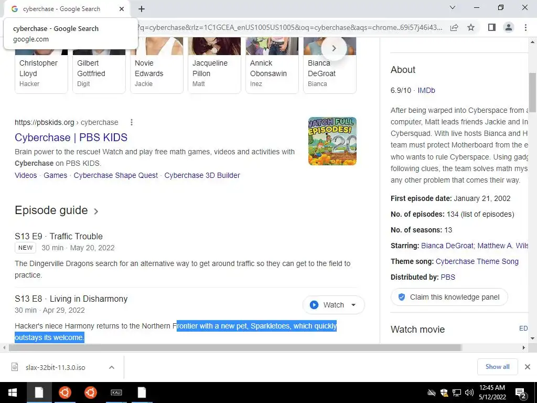Click Show all downloads
Image resolution: width=537 pixels, height=403 pixels.
pos(497,367)
